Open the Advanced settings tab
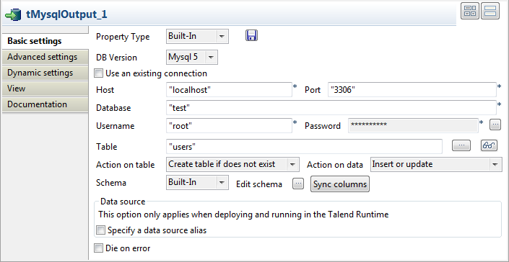509x262 pixels. pyautogui.click(x=45, y=57)
